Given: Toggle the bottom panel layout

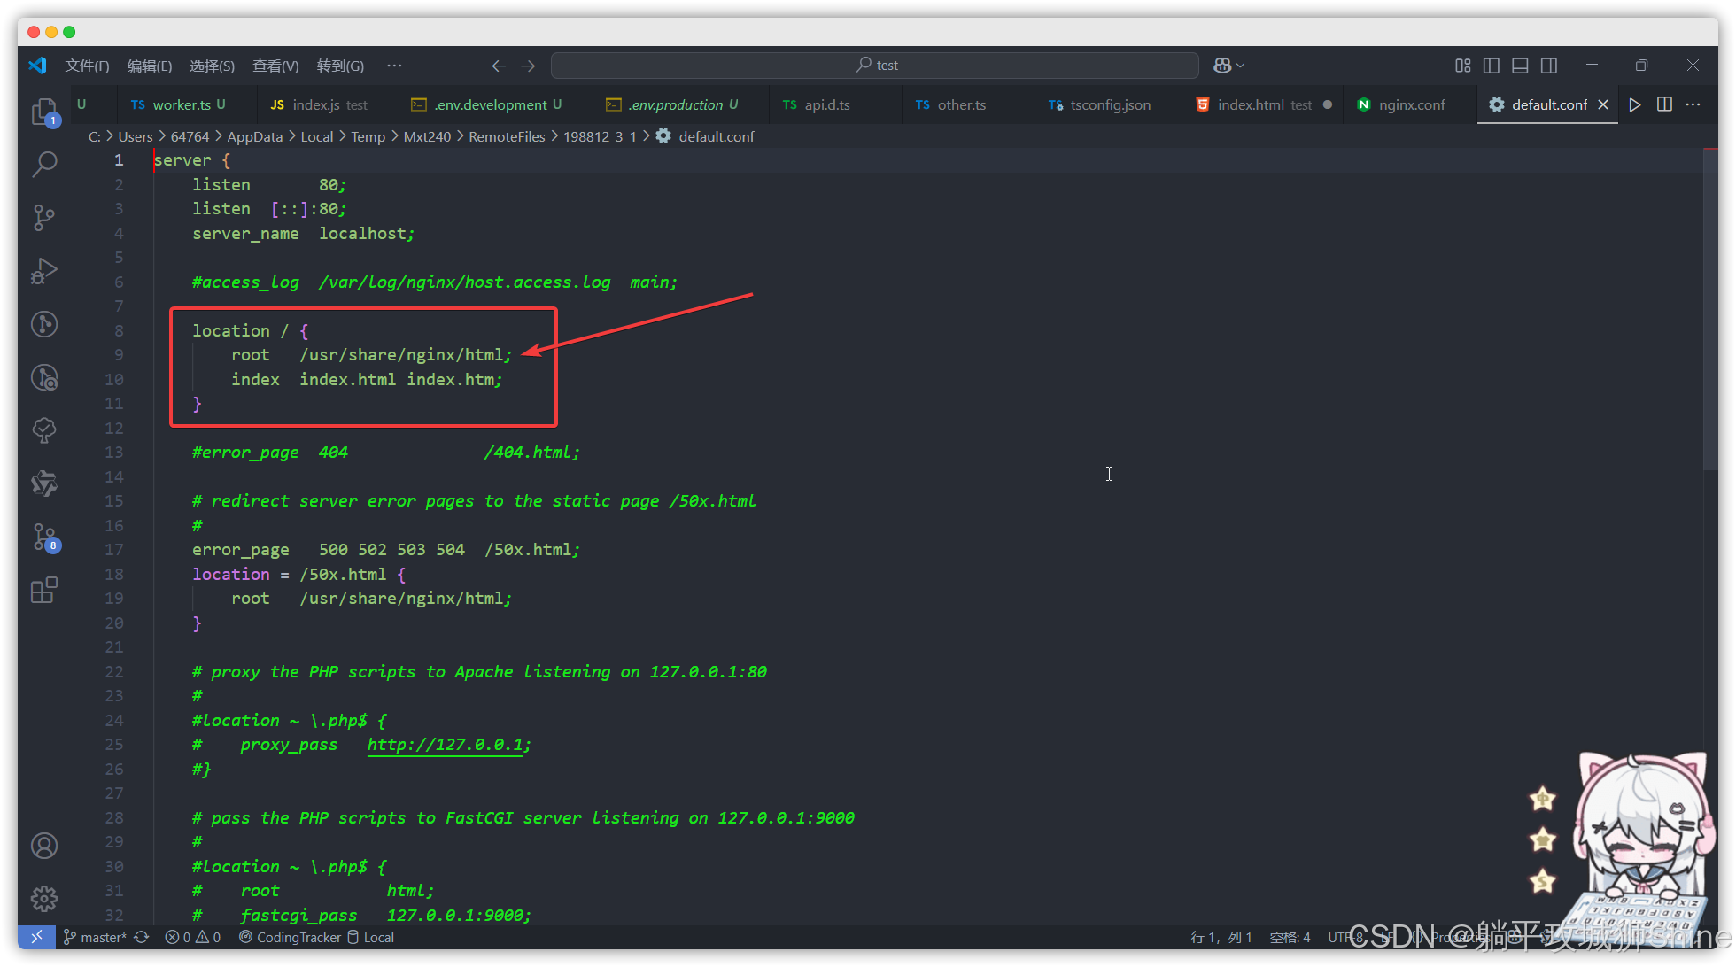Looking at the screenshot, I should pos(1520,66).
